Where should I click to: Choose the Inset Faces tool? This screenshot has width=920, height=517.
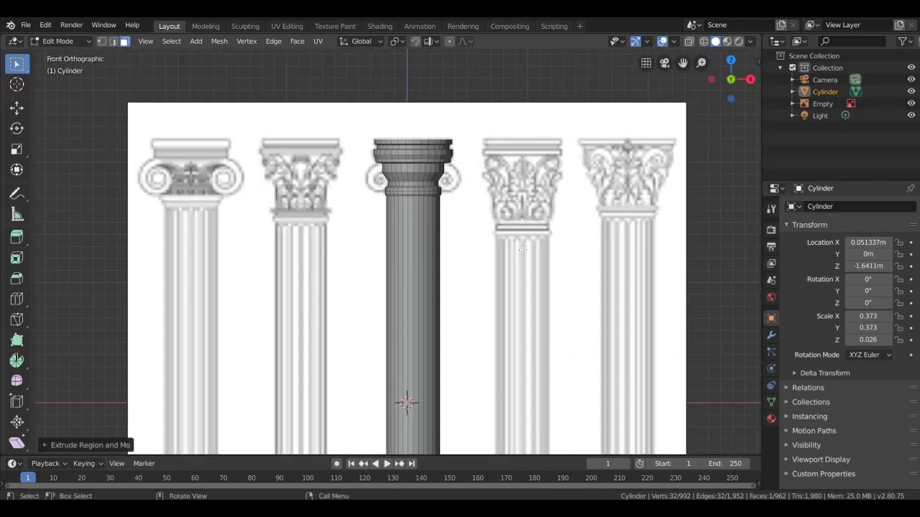17,258
